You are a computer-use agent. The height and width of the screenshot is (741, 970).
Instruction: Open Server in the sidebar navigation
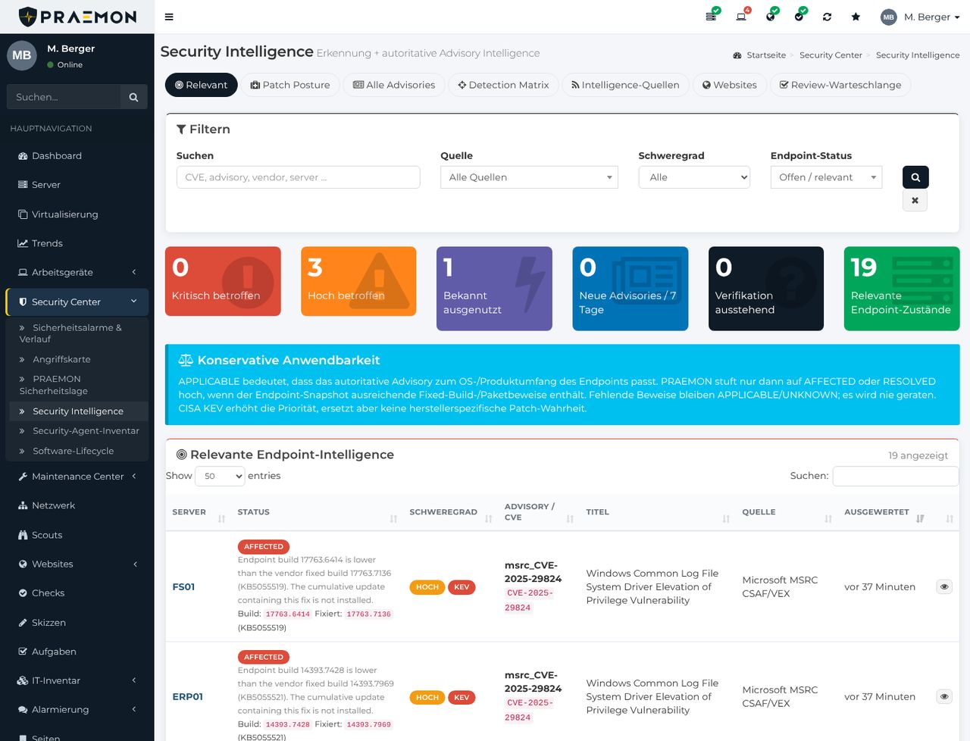pyautogui.click(x=77, y=185)
